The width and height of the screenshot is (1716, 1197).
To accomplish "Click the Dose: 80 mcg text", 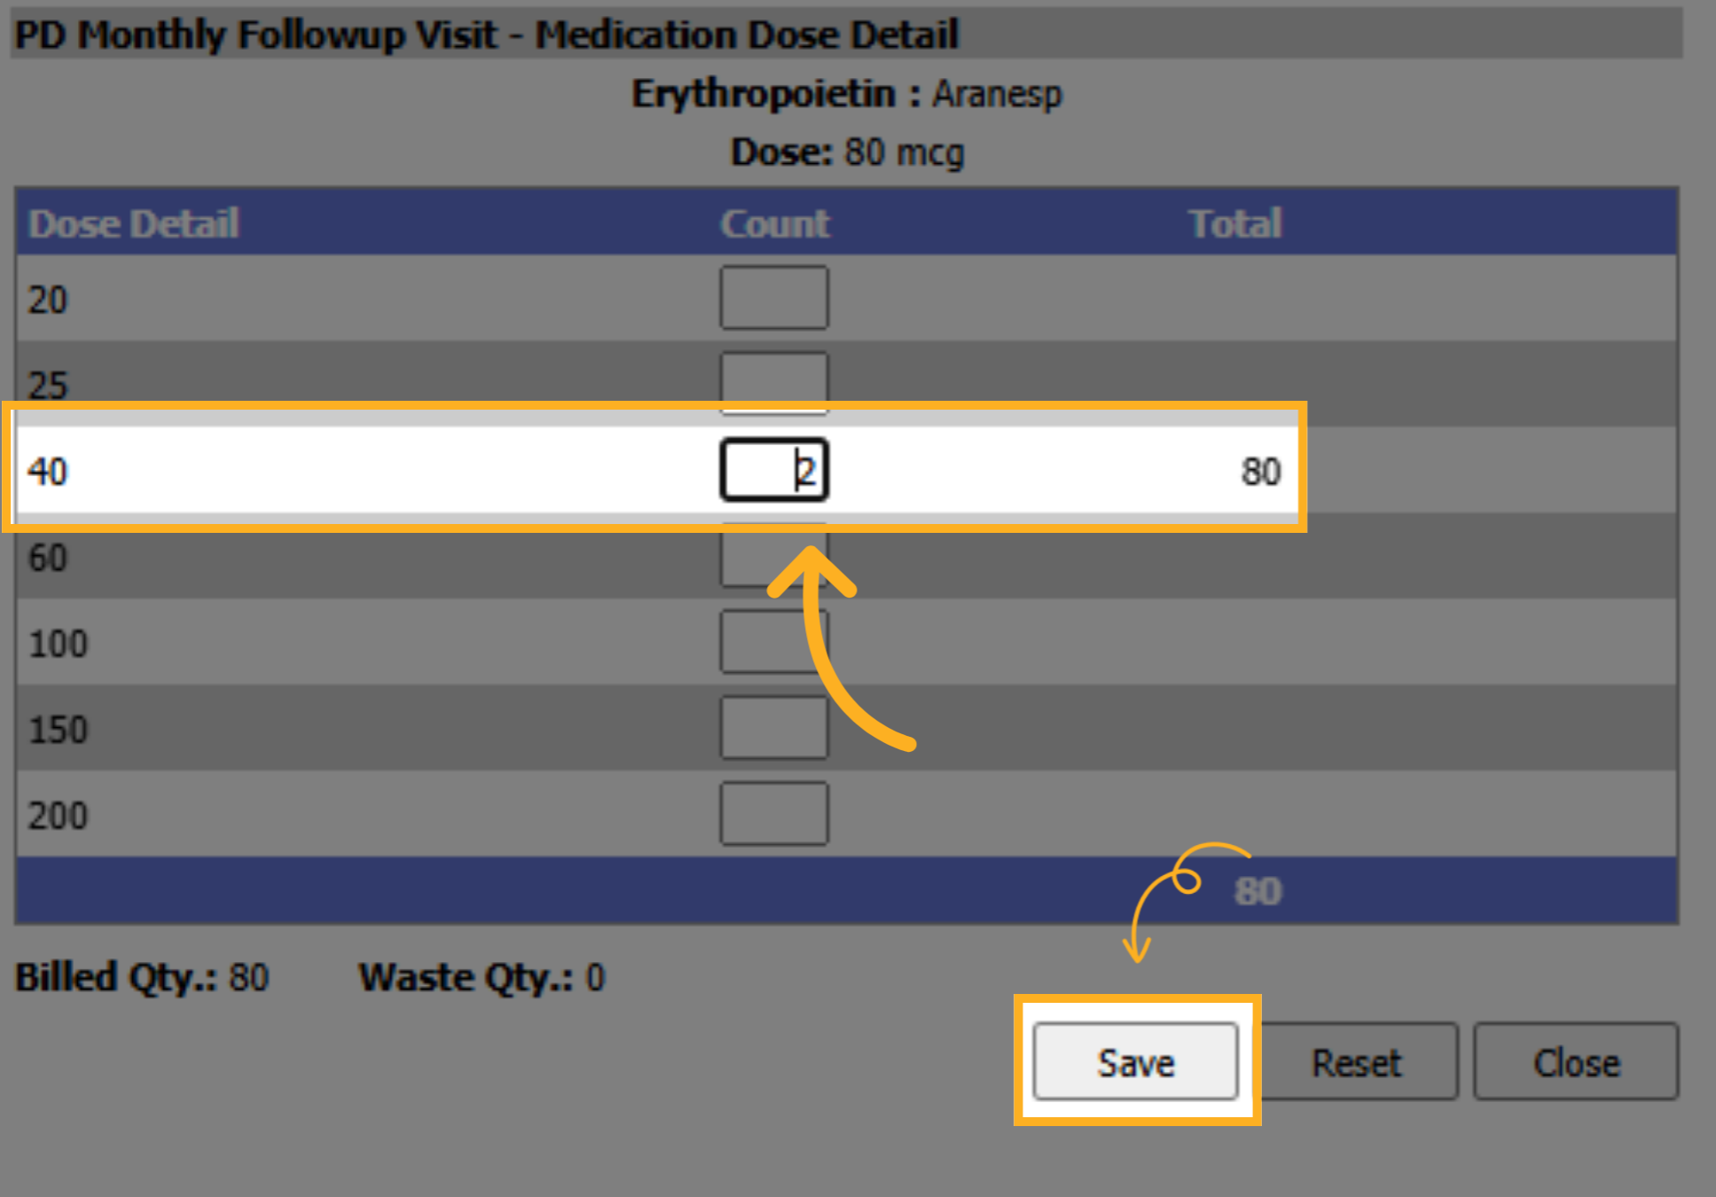I will tap(847, 153).
